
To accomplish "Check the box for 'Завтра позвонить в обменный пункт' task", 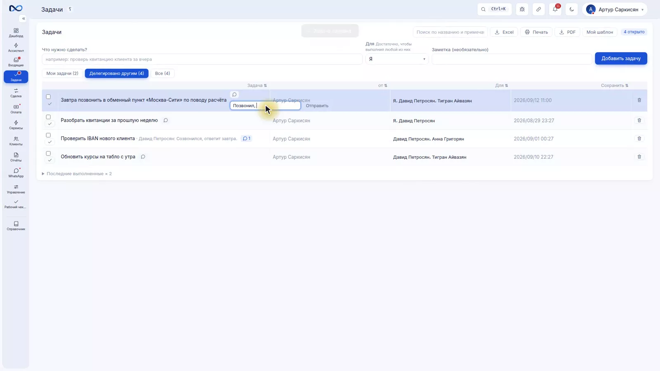I will (x=48, y=97).
